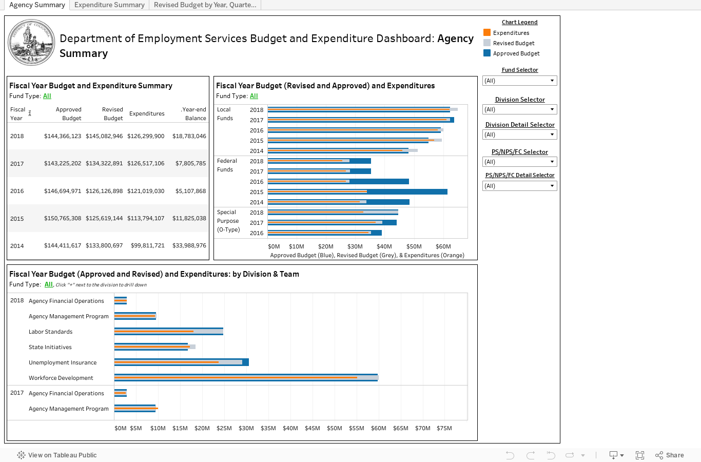This screenshot has width=701, height=462.
Task: Click the Special Purpose (O-Type) group label
Action: click(228, 221)
